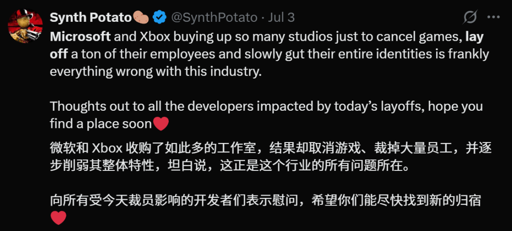Click the blue verified checkmark badge
The image size is (512, 231).
click(159, 18)
